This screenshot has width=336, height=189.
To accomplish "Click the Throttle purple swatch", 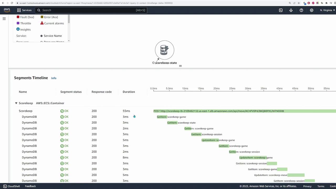I will click(18, 23).
